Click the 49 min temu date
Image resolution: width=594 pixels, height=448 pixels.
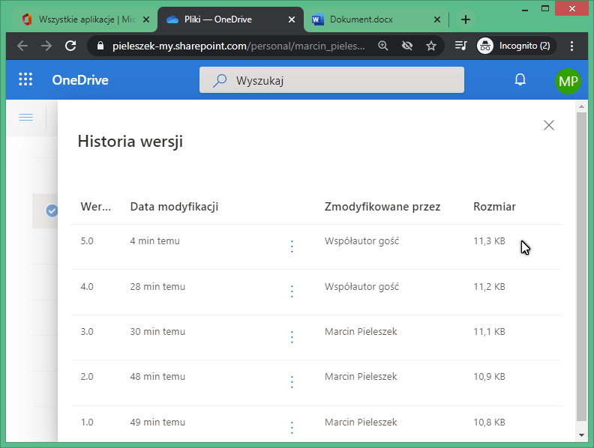tap(157, 422)
